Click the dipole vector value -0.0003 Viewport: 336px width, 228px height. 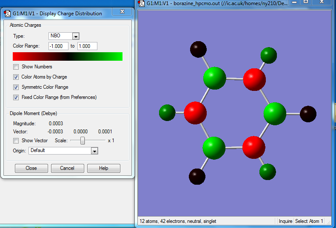coord(55,132)
